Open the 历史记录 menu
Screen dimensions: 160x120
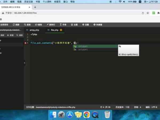[x=29, y=2]
